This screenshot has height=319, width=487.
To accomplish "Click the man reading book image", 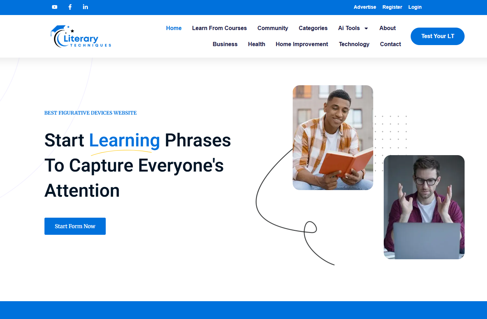I will pyautogui.click(x=333, y=138).
